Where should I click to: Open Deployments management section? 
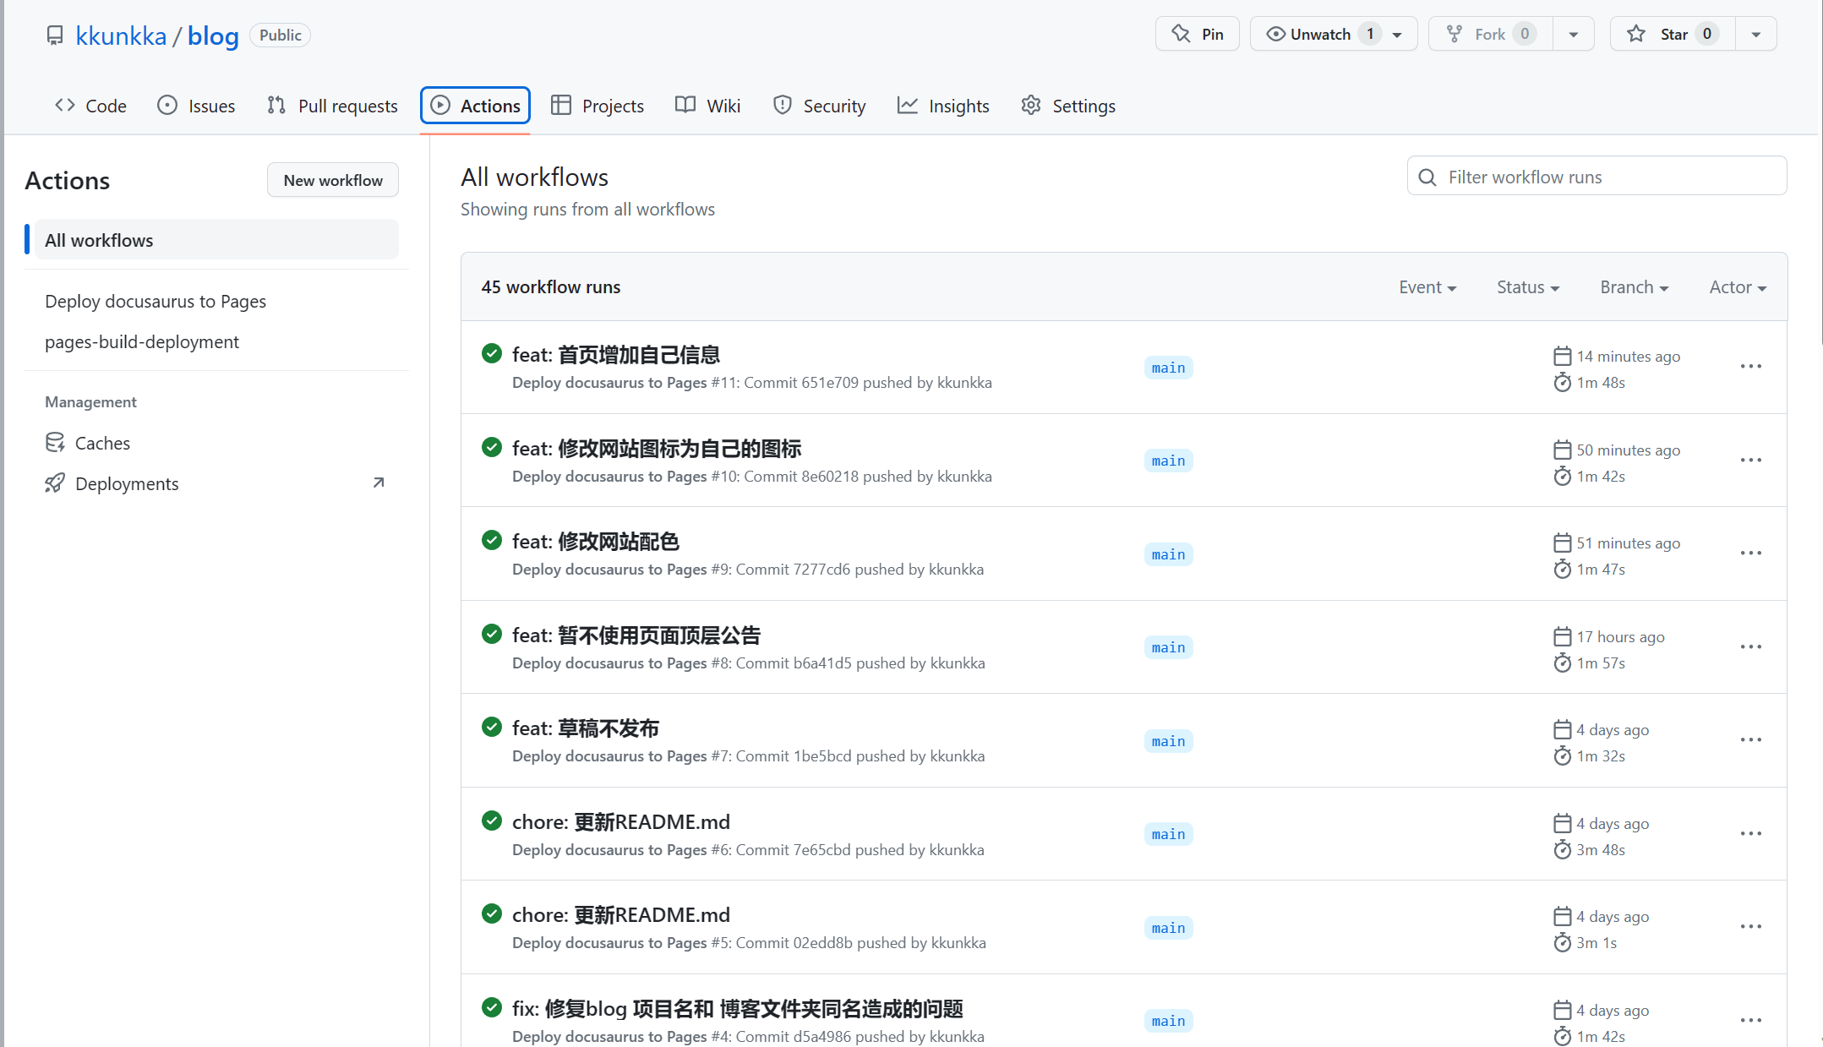pos(125,483)
